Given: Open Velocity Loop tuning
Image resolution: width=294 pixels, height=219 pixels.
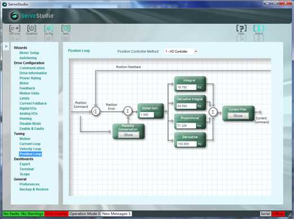Looking at the screenshot, I should coord(30,149).
